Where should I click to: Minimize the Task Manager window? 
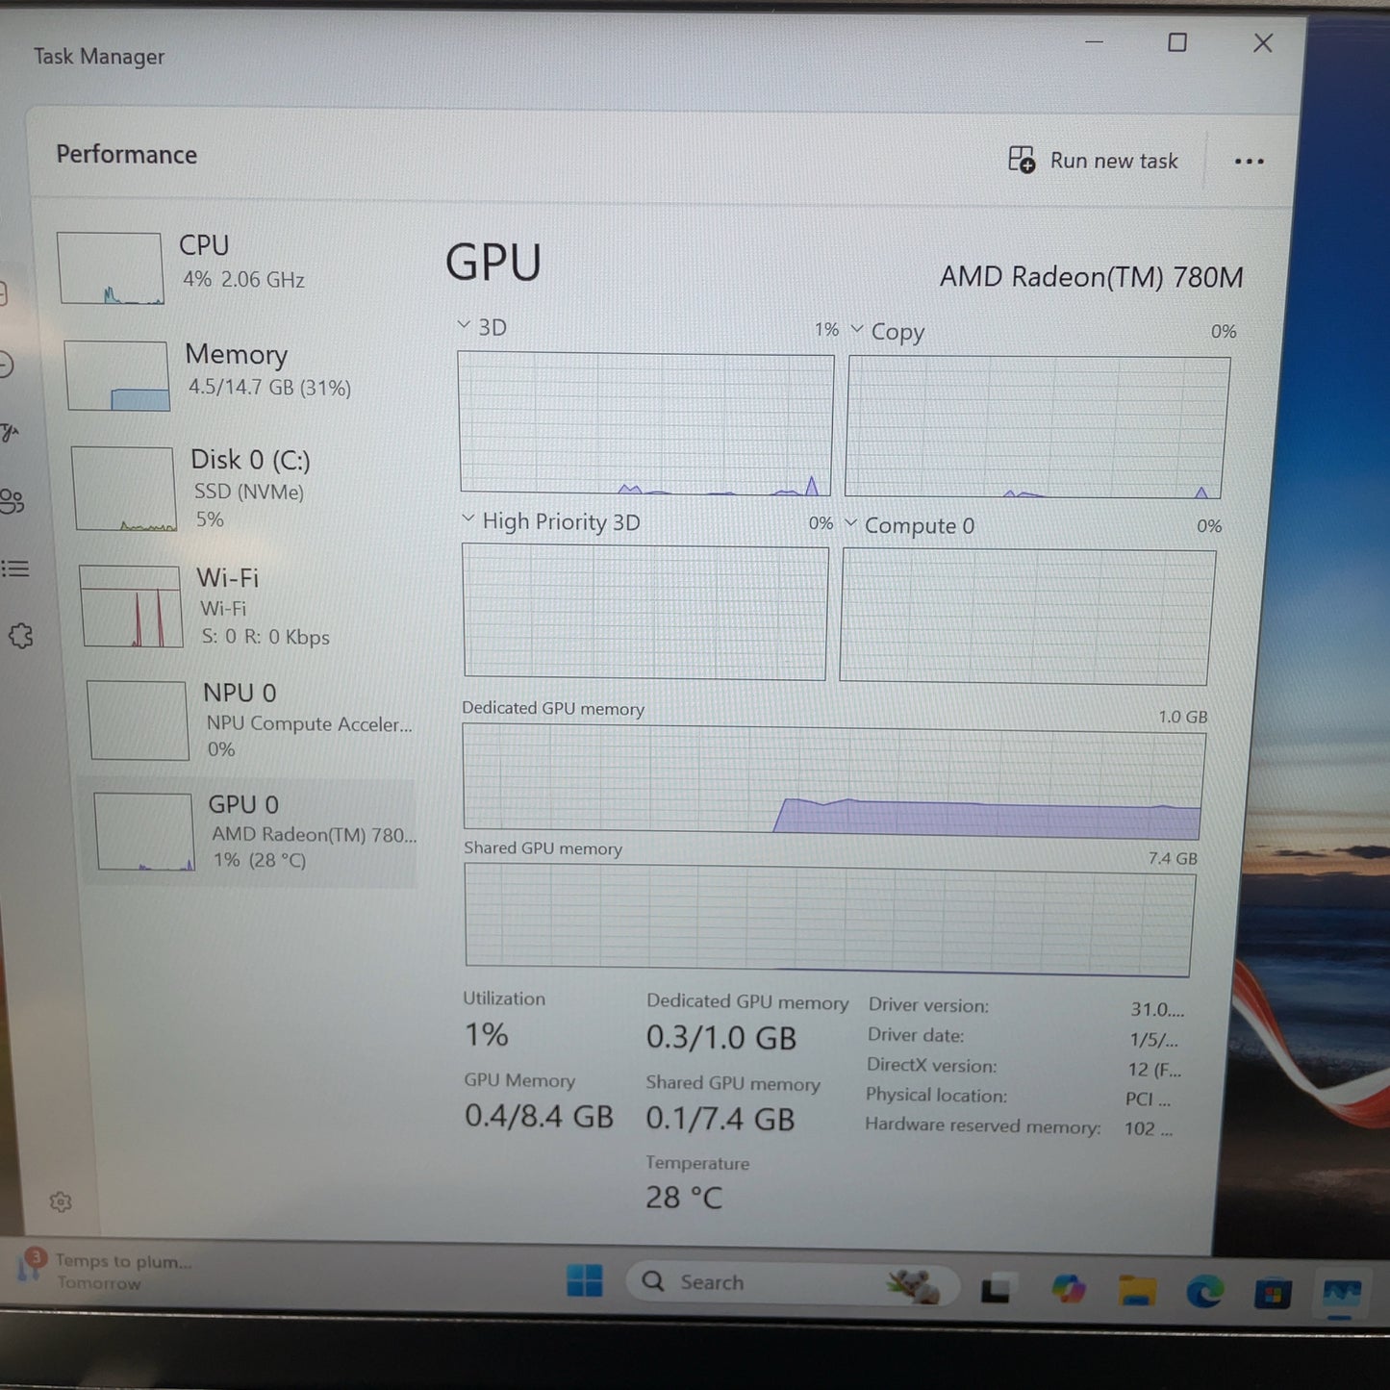coord(1094,42)
